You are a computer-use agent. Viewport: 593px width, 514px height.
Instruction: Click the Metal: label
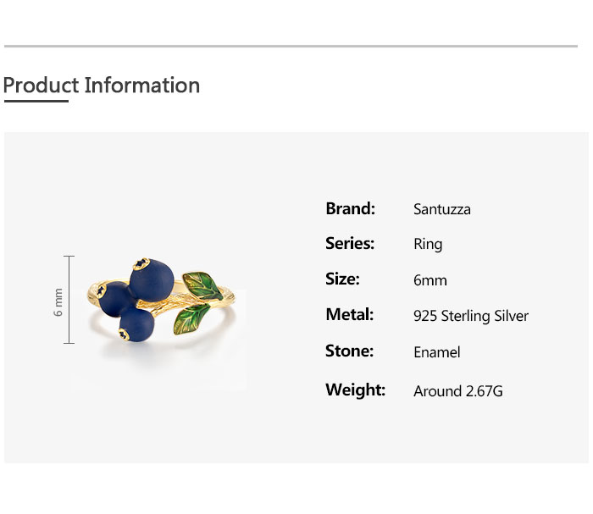[x=349, y=315]
